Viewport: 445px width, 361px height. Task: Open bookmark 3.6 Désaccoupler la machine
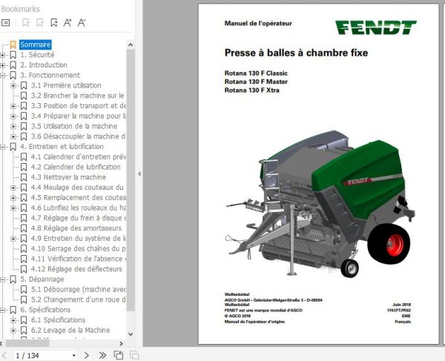[78, 136]
